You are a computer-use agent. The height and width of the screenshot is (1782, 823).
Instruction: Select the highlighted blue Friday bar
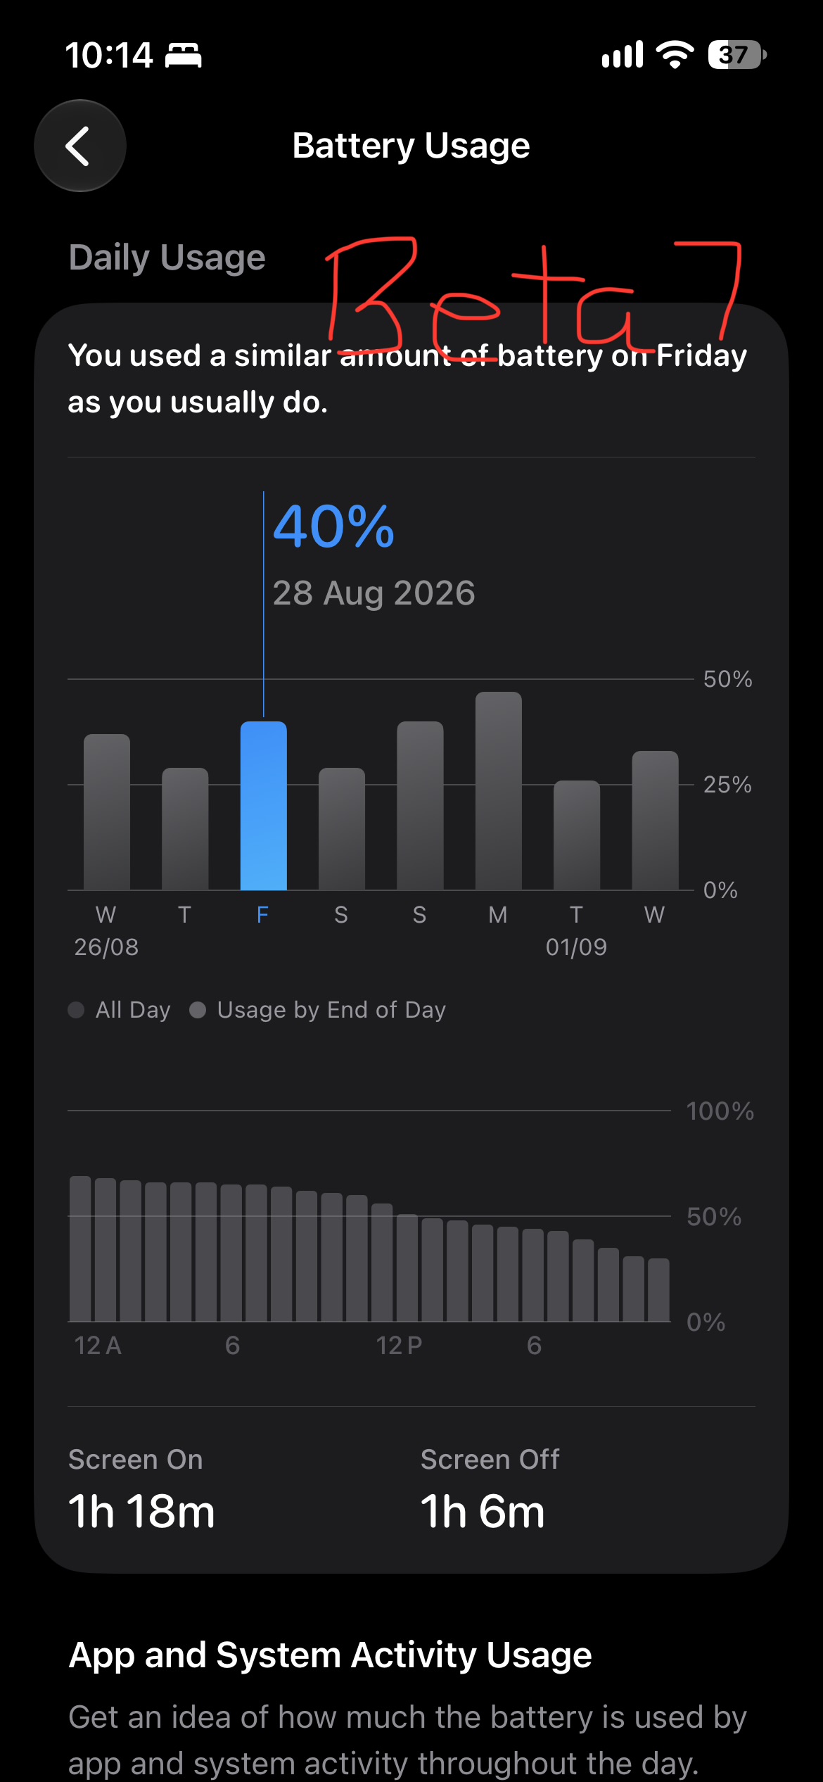263,806
